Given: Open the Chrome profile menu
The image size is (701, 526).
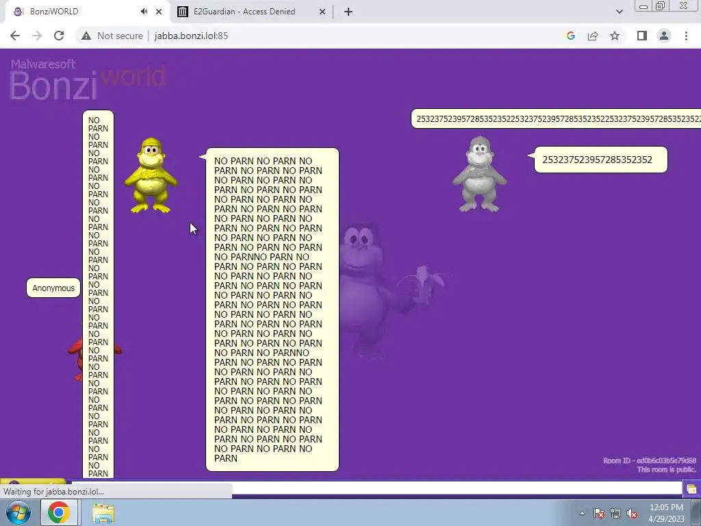Looking at the screenshot, I should [x=664, y=36].
